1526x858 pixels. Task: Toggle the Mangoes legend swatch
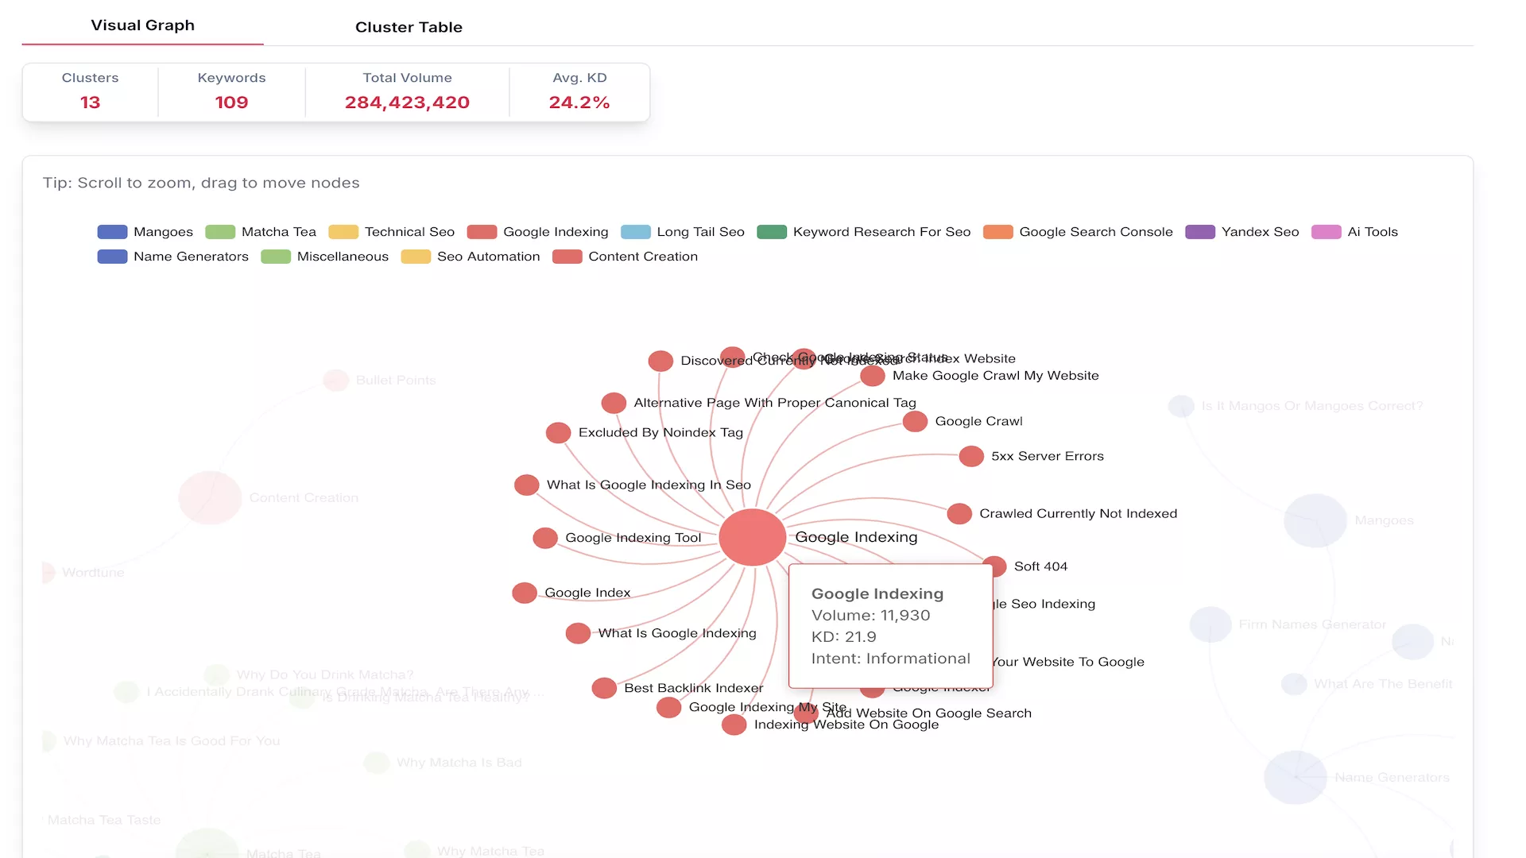tap(112, 232)
